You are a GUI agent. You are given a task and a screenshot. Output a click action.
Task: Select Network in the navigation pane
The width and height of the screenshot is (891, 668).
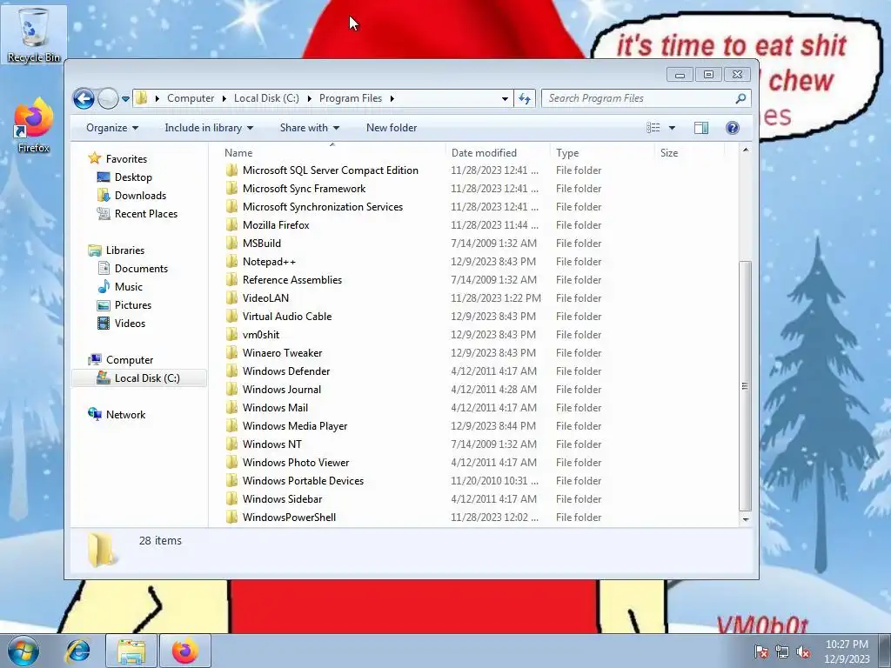click(125, 415)
